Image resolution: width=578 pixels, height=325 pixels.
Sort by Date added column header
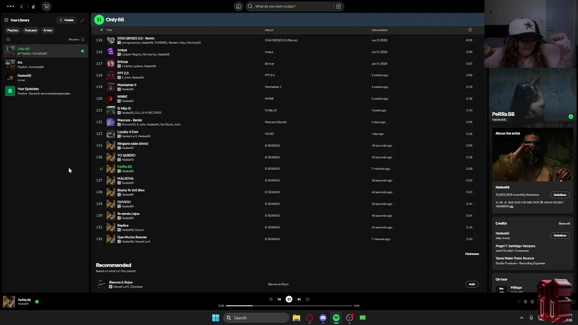click(x=379, y=30)
